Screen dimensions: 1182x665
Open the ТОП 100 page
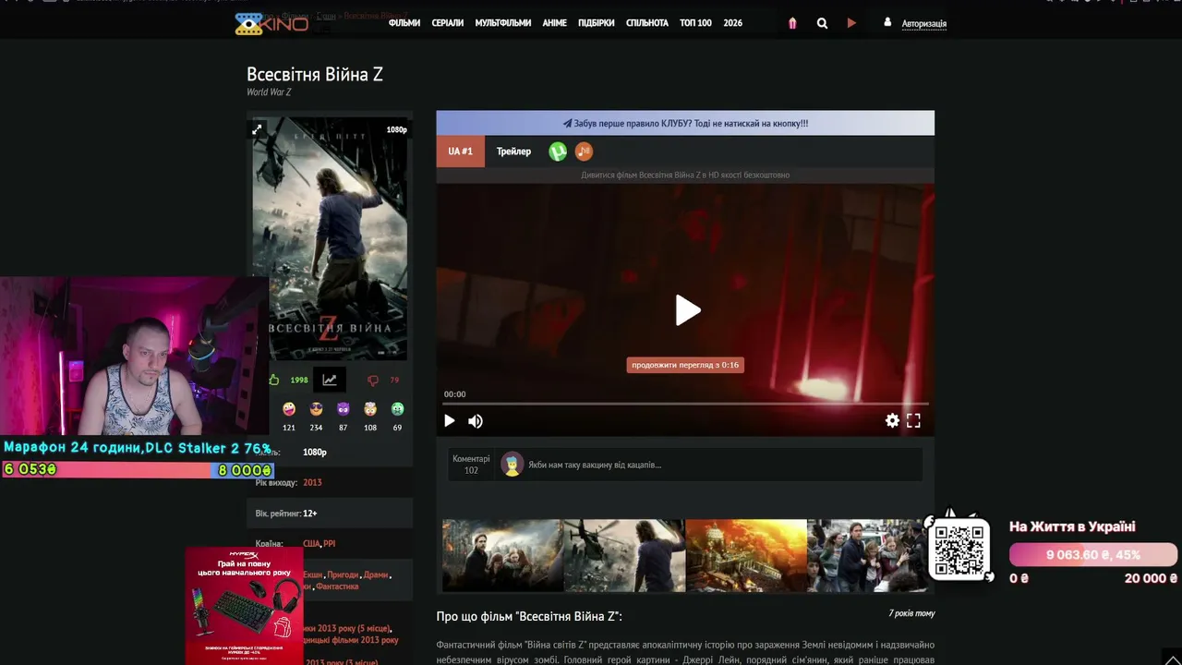click(695, 23)
